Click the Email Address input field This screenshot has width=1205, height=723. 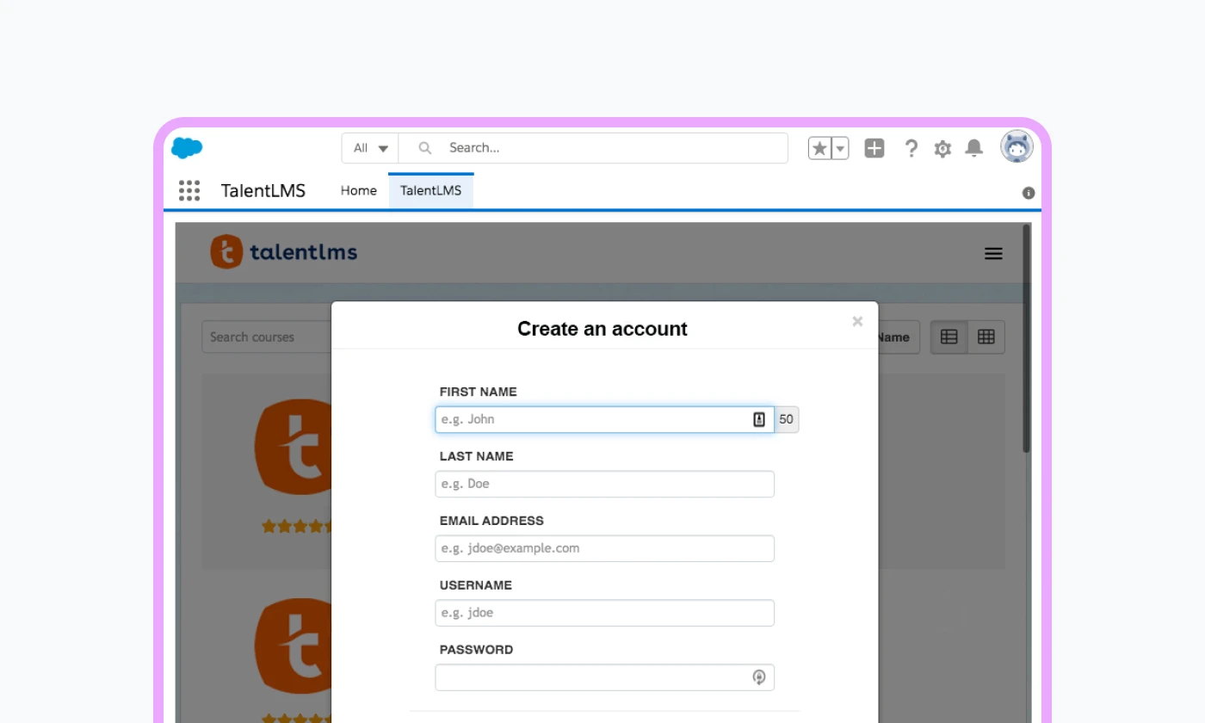[x=604, y=548]
